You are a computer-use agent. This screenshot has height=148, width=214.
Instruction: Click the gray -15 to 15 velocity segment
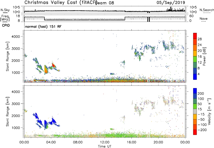[x=195, y=111]
